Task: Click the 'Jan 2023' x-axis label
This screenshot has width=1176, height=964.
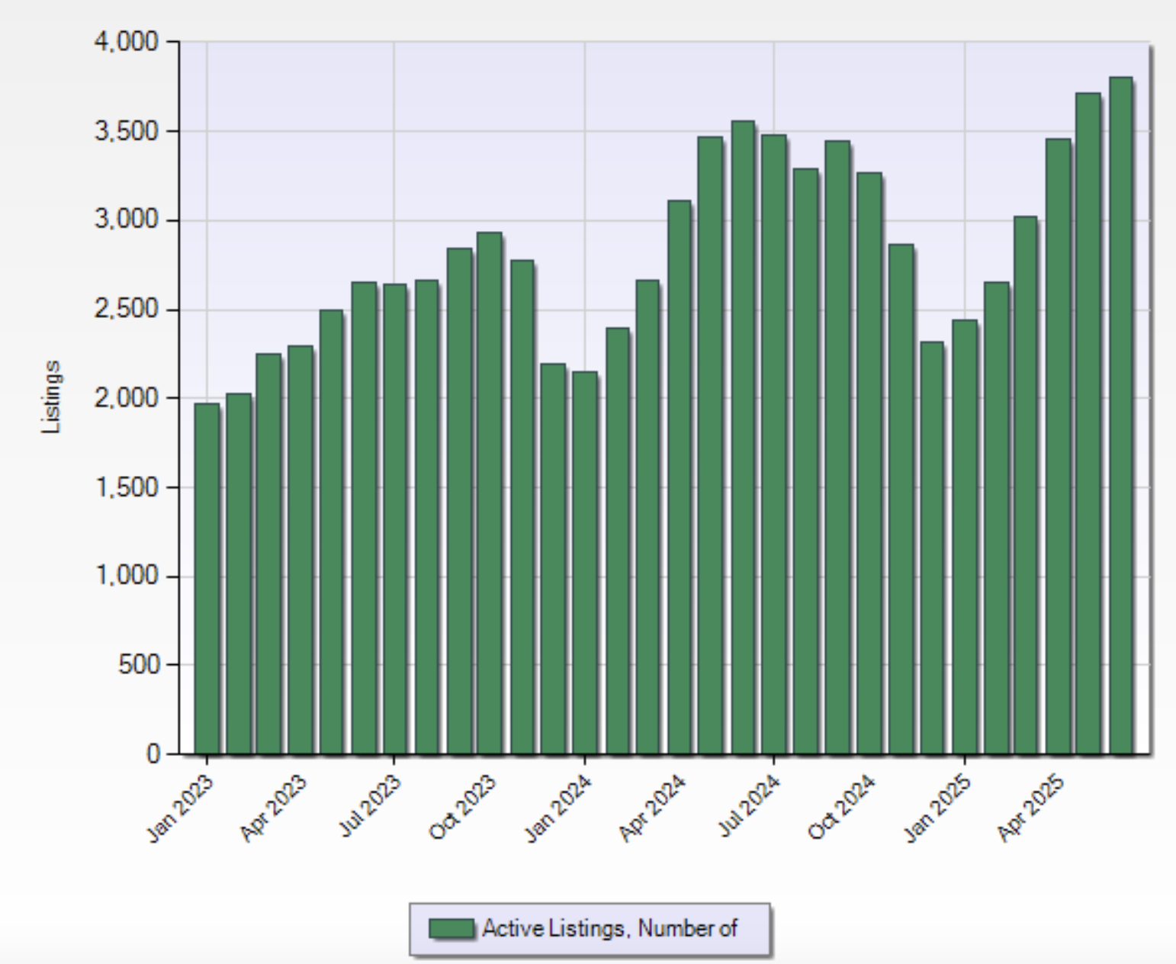Action: pyautogui.click(x=181, y=808)
